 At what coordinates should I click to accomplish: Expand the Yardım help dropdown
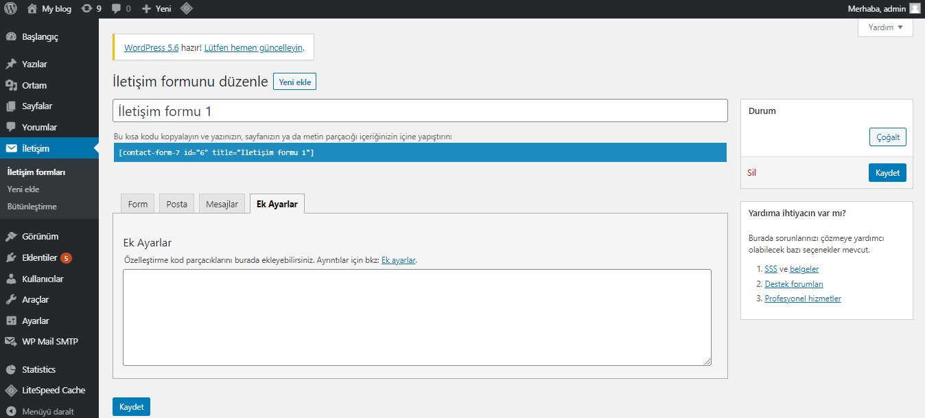click(x=885, y=27)
